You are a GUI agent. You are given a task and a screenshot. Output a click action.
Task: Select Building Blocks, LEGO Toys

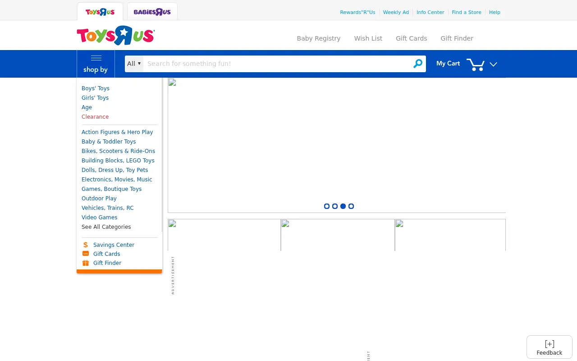click(x=118, y=161)
